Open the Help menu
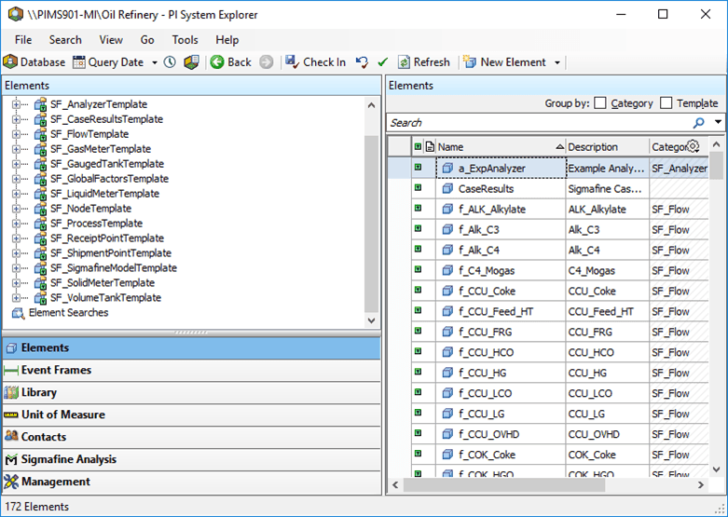 pyautogui.click(x=227, y=40)
